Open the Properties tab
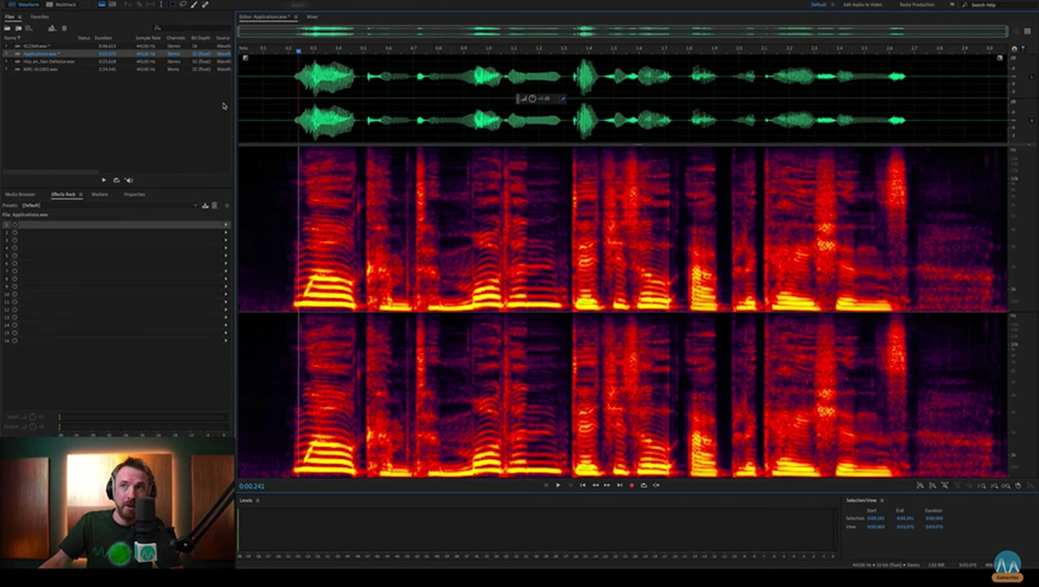 [134, 194]
